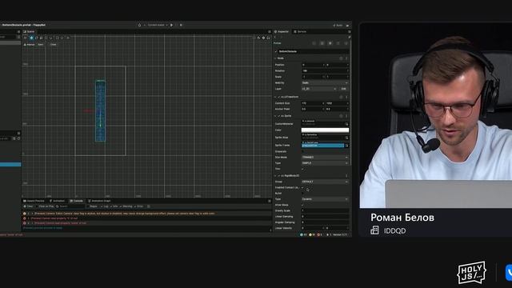Click the Gravity Scale input field
The height and width of the screenshot is (288, 512).
325,210
